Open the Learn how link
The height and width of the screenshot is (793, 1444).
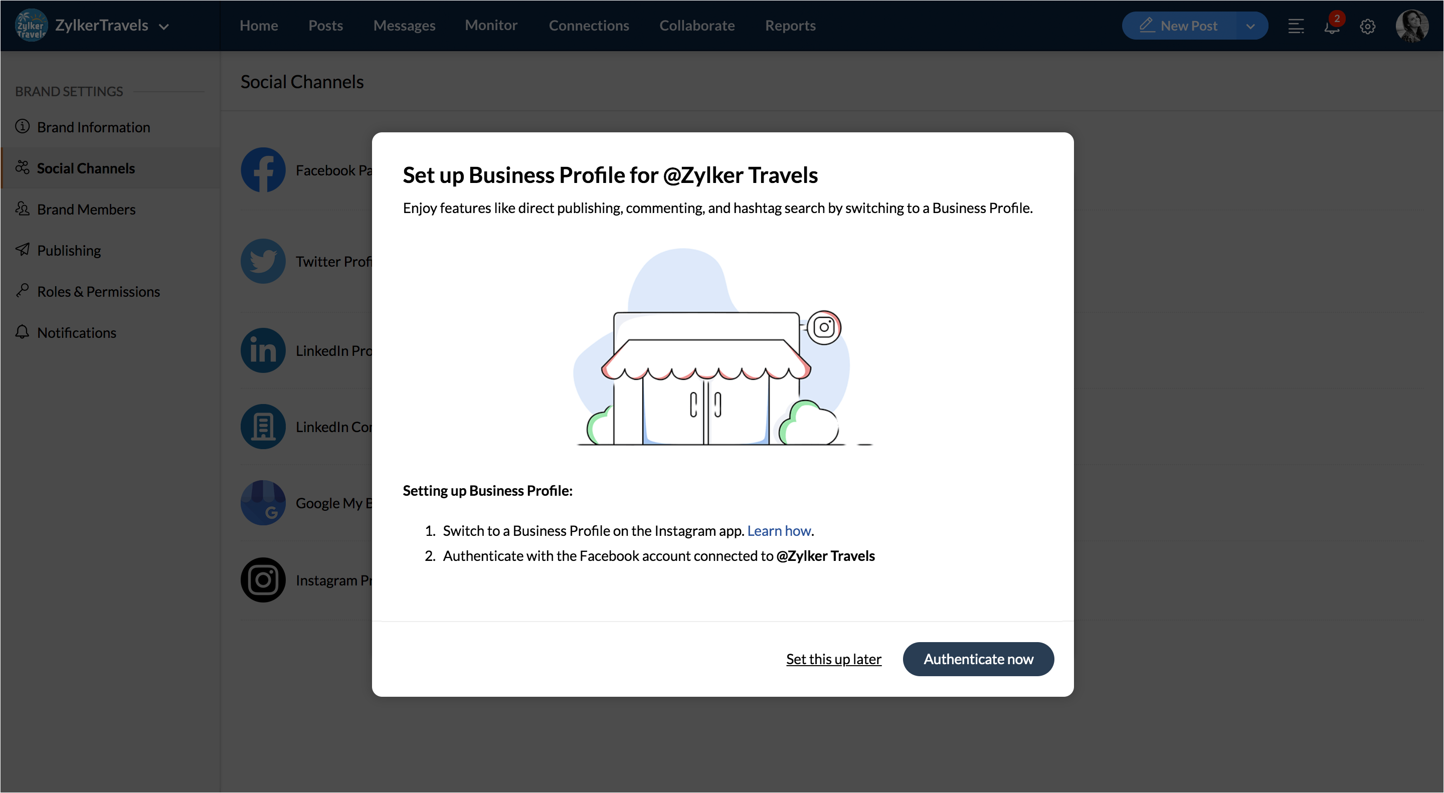tap(779, 531)
